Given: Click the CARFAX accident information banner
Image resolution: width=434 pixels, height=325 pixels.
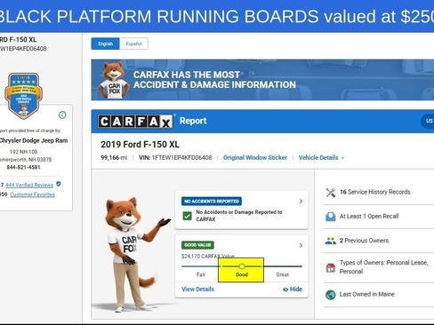Looking at the screenshot, I should (x=262, y=80).
